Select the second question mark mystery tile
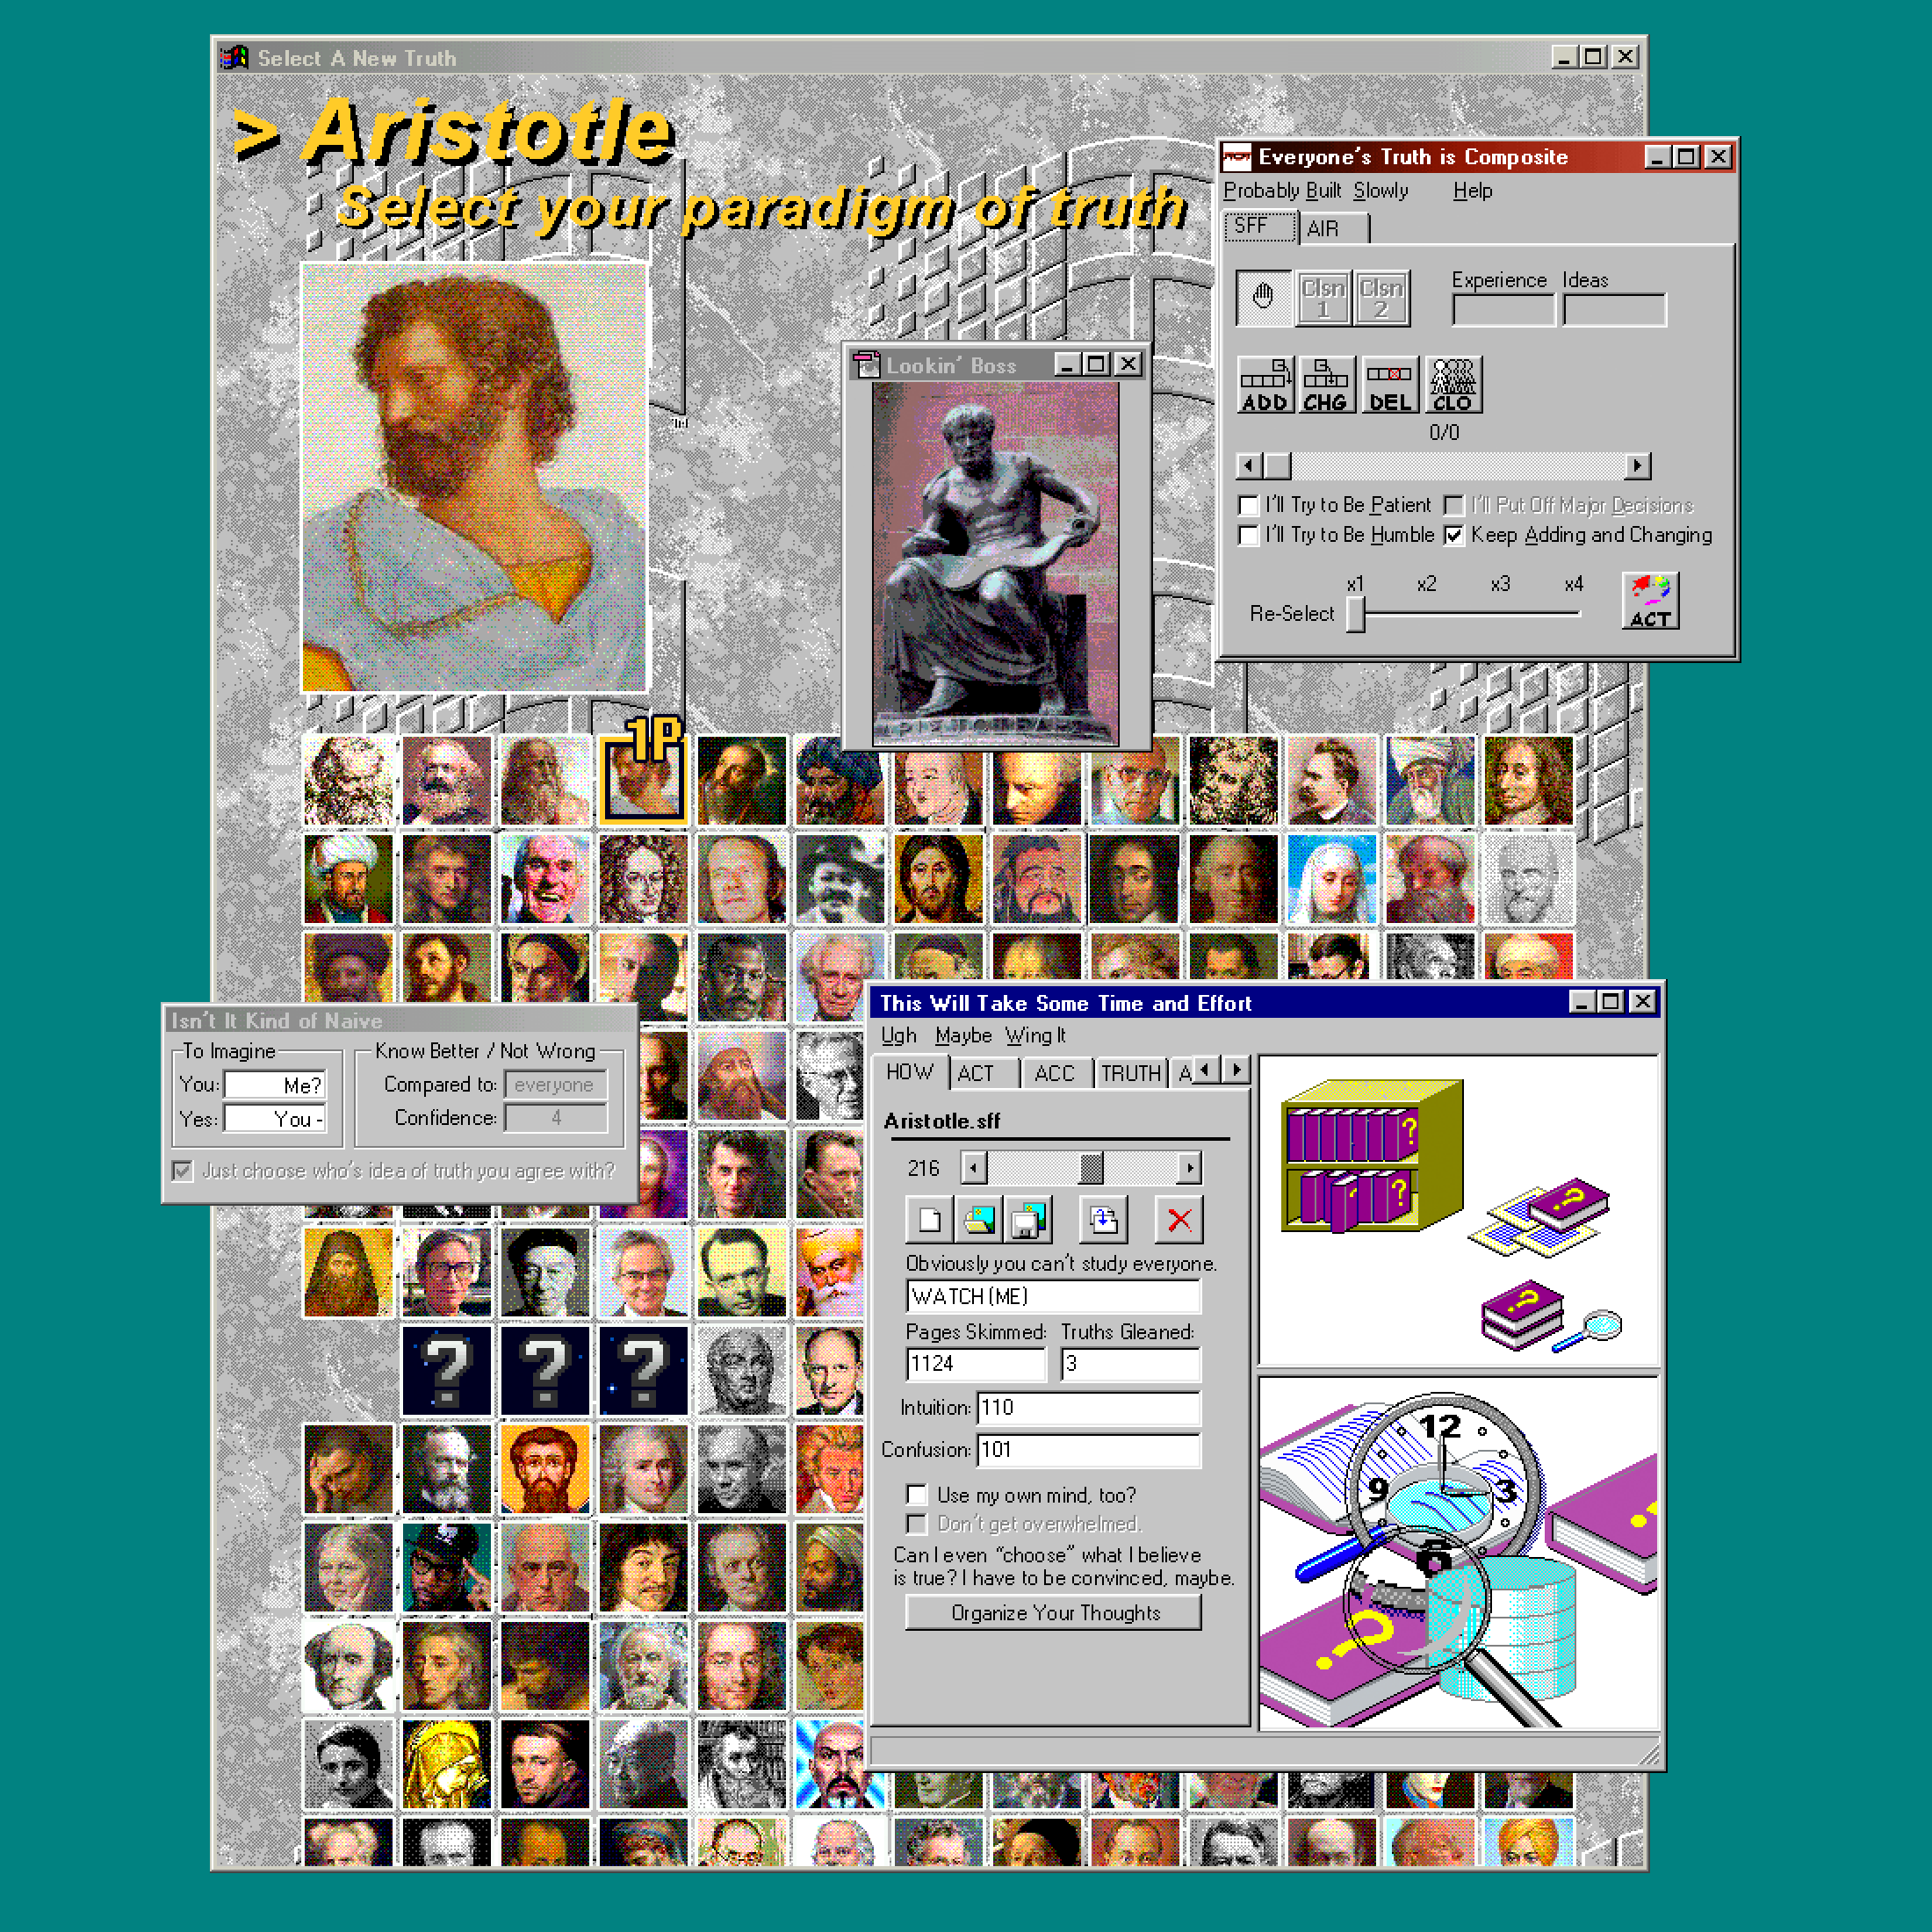The image size is (1932, 1932). click(x=545, y=1370)
